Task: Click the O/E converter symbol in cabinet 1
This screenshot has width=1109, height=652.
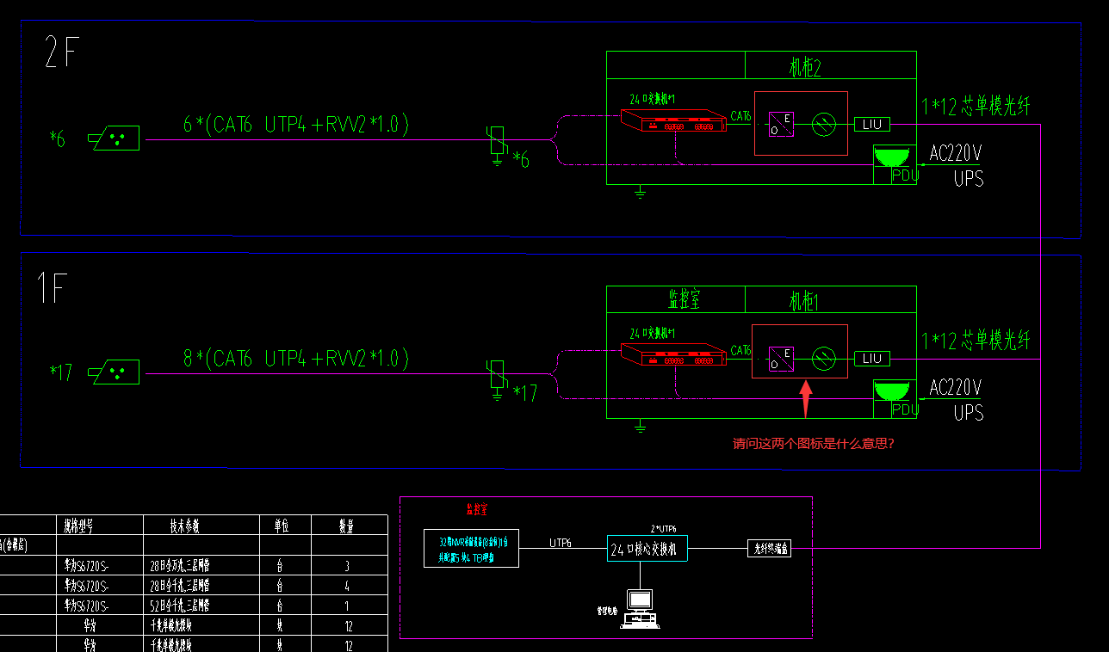Action: 782,358
